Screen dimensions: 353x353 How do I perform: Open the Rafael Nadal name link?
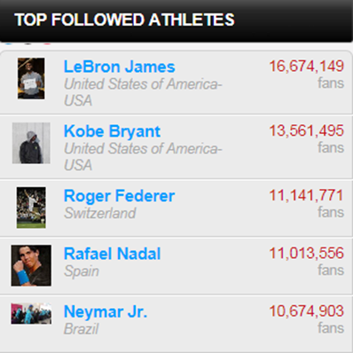click(x=113, y=254)
